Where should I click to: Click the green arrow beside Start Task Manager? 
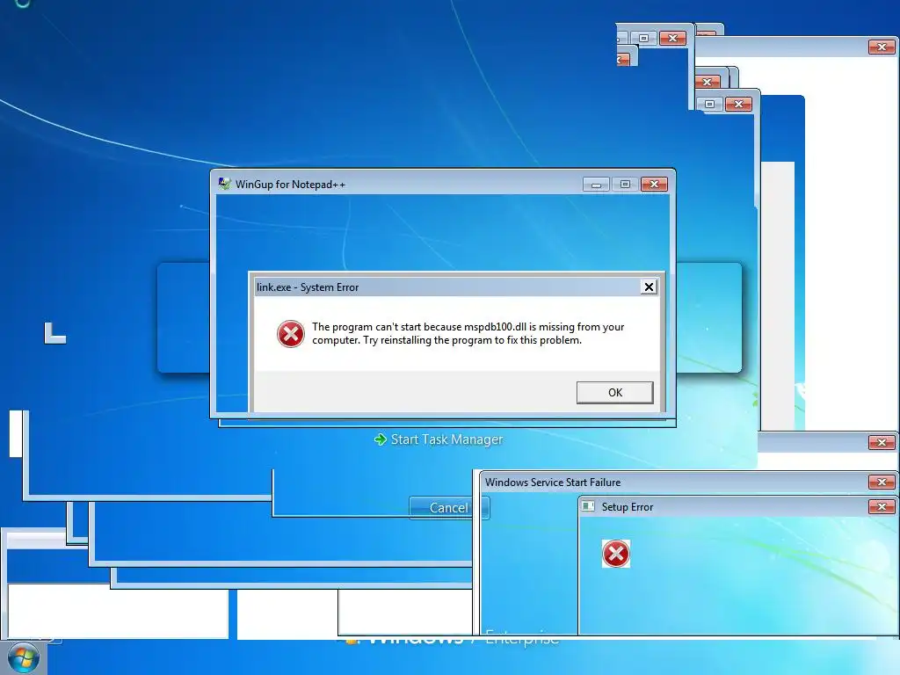[x=380, y=439]
